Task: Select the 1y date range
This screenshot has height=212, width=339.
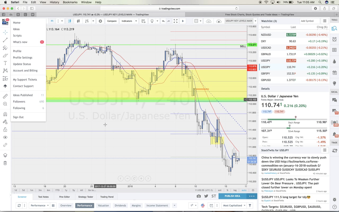Action: click(x=66, y=190)
